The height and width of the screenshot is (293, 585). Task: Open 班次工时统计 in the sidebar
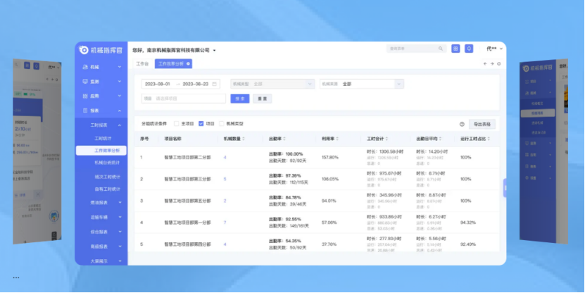pos(107,177)
